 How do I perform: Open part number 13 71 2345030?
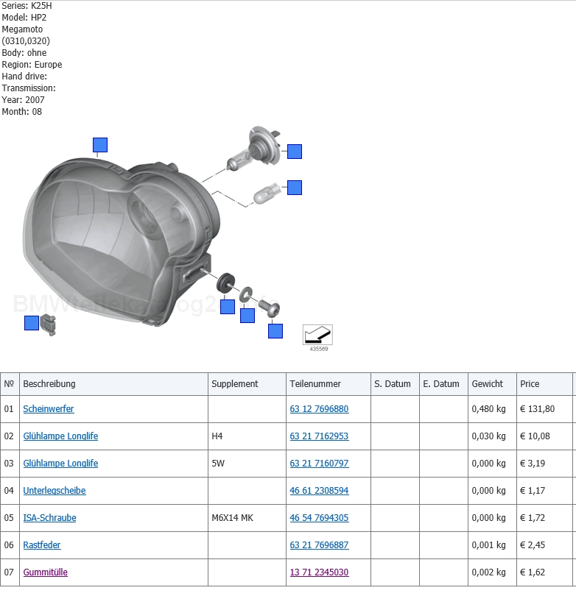tap(319, 572)
